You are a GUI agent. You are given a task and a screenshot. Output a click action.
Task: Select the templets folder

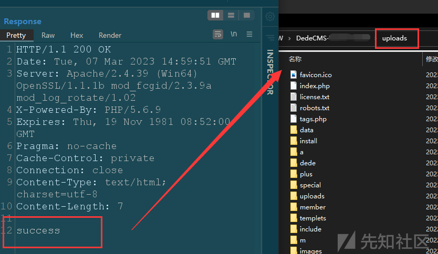(313, 218)
